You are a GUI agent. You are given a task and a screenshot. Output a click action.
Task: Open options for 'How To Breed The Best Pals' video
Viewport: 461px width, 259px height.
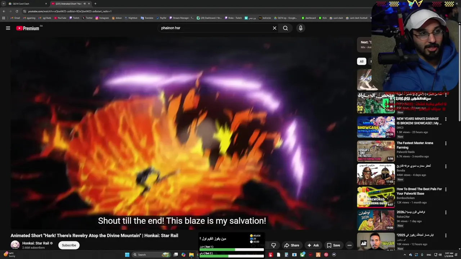tap(446, 190)
